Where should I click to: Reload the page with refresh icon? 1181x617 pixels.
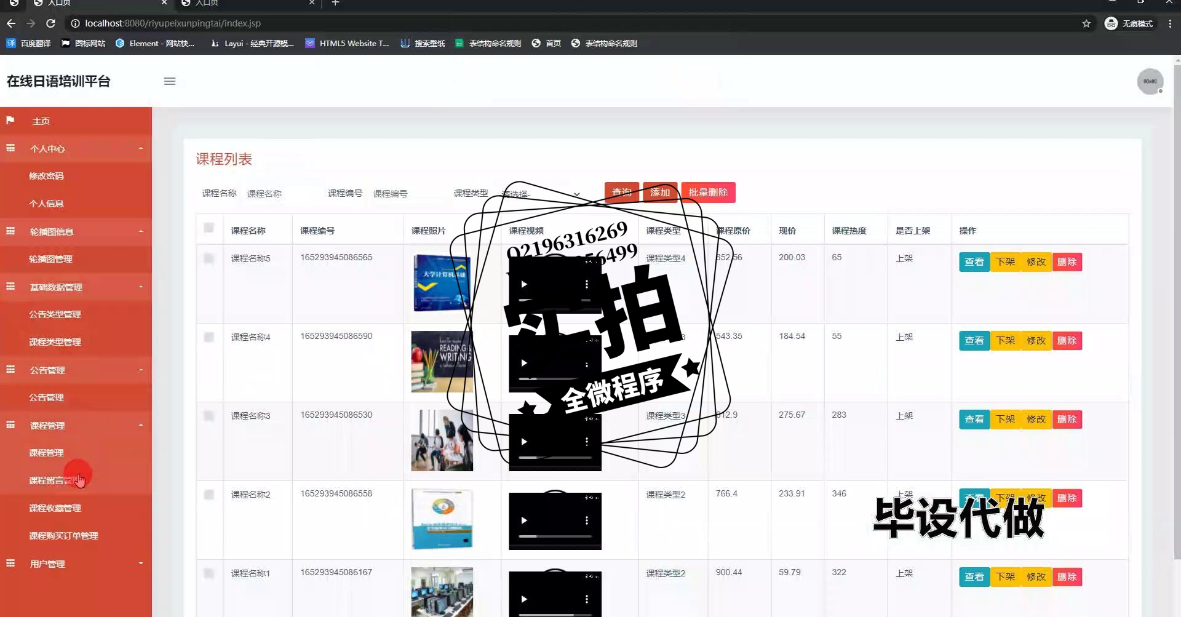tap(51, 23)
